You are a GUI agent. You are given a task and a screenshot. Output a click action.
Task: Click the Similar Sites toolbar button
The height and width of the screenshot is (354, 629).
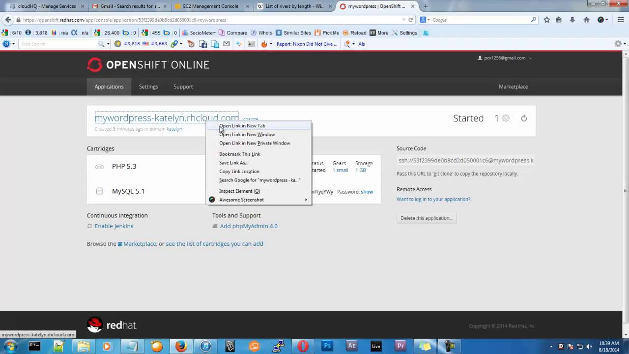[x=293, y=33]
